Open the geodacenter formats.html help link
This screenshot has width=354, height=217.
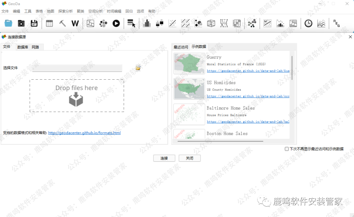(84, 133)
